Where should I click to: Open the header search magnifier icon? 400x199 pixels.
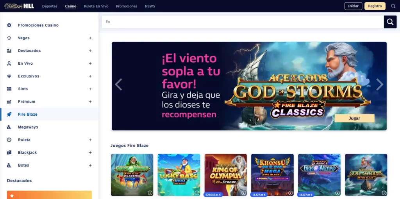pyautogui.click(x=393, y=6)
